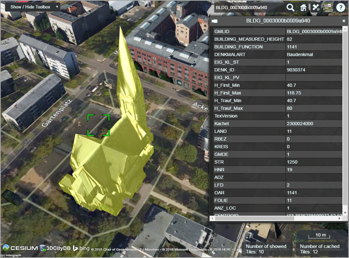
Task: Click the HNR value 19
Action: [289, 170]
